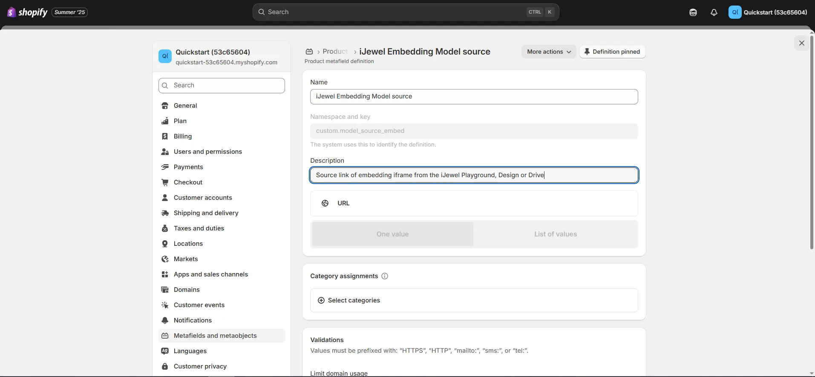
Task: Click the Category assignments info icon
Action: click(385, 276)
